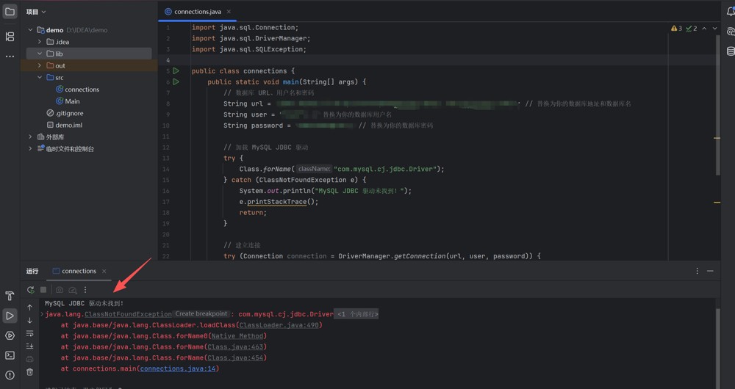This screenshot has height=389, width=735.
Task: Go to next highlighted problem arrow
Action: point(714,29)
